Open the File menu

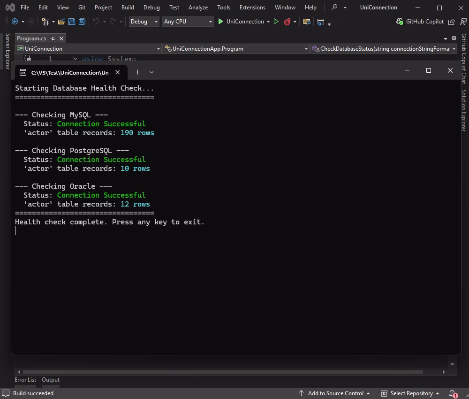click(x=25, y=8)
